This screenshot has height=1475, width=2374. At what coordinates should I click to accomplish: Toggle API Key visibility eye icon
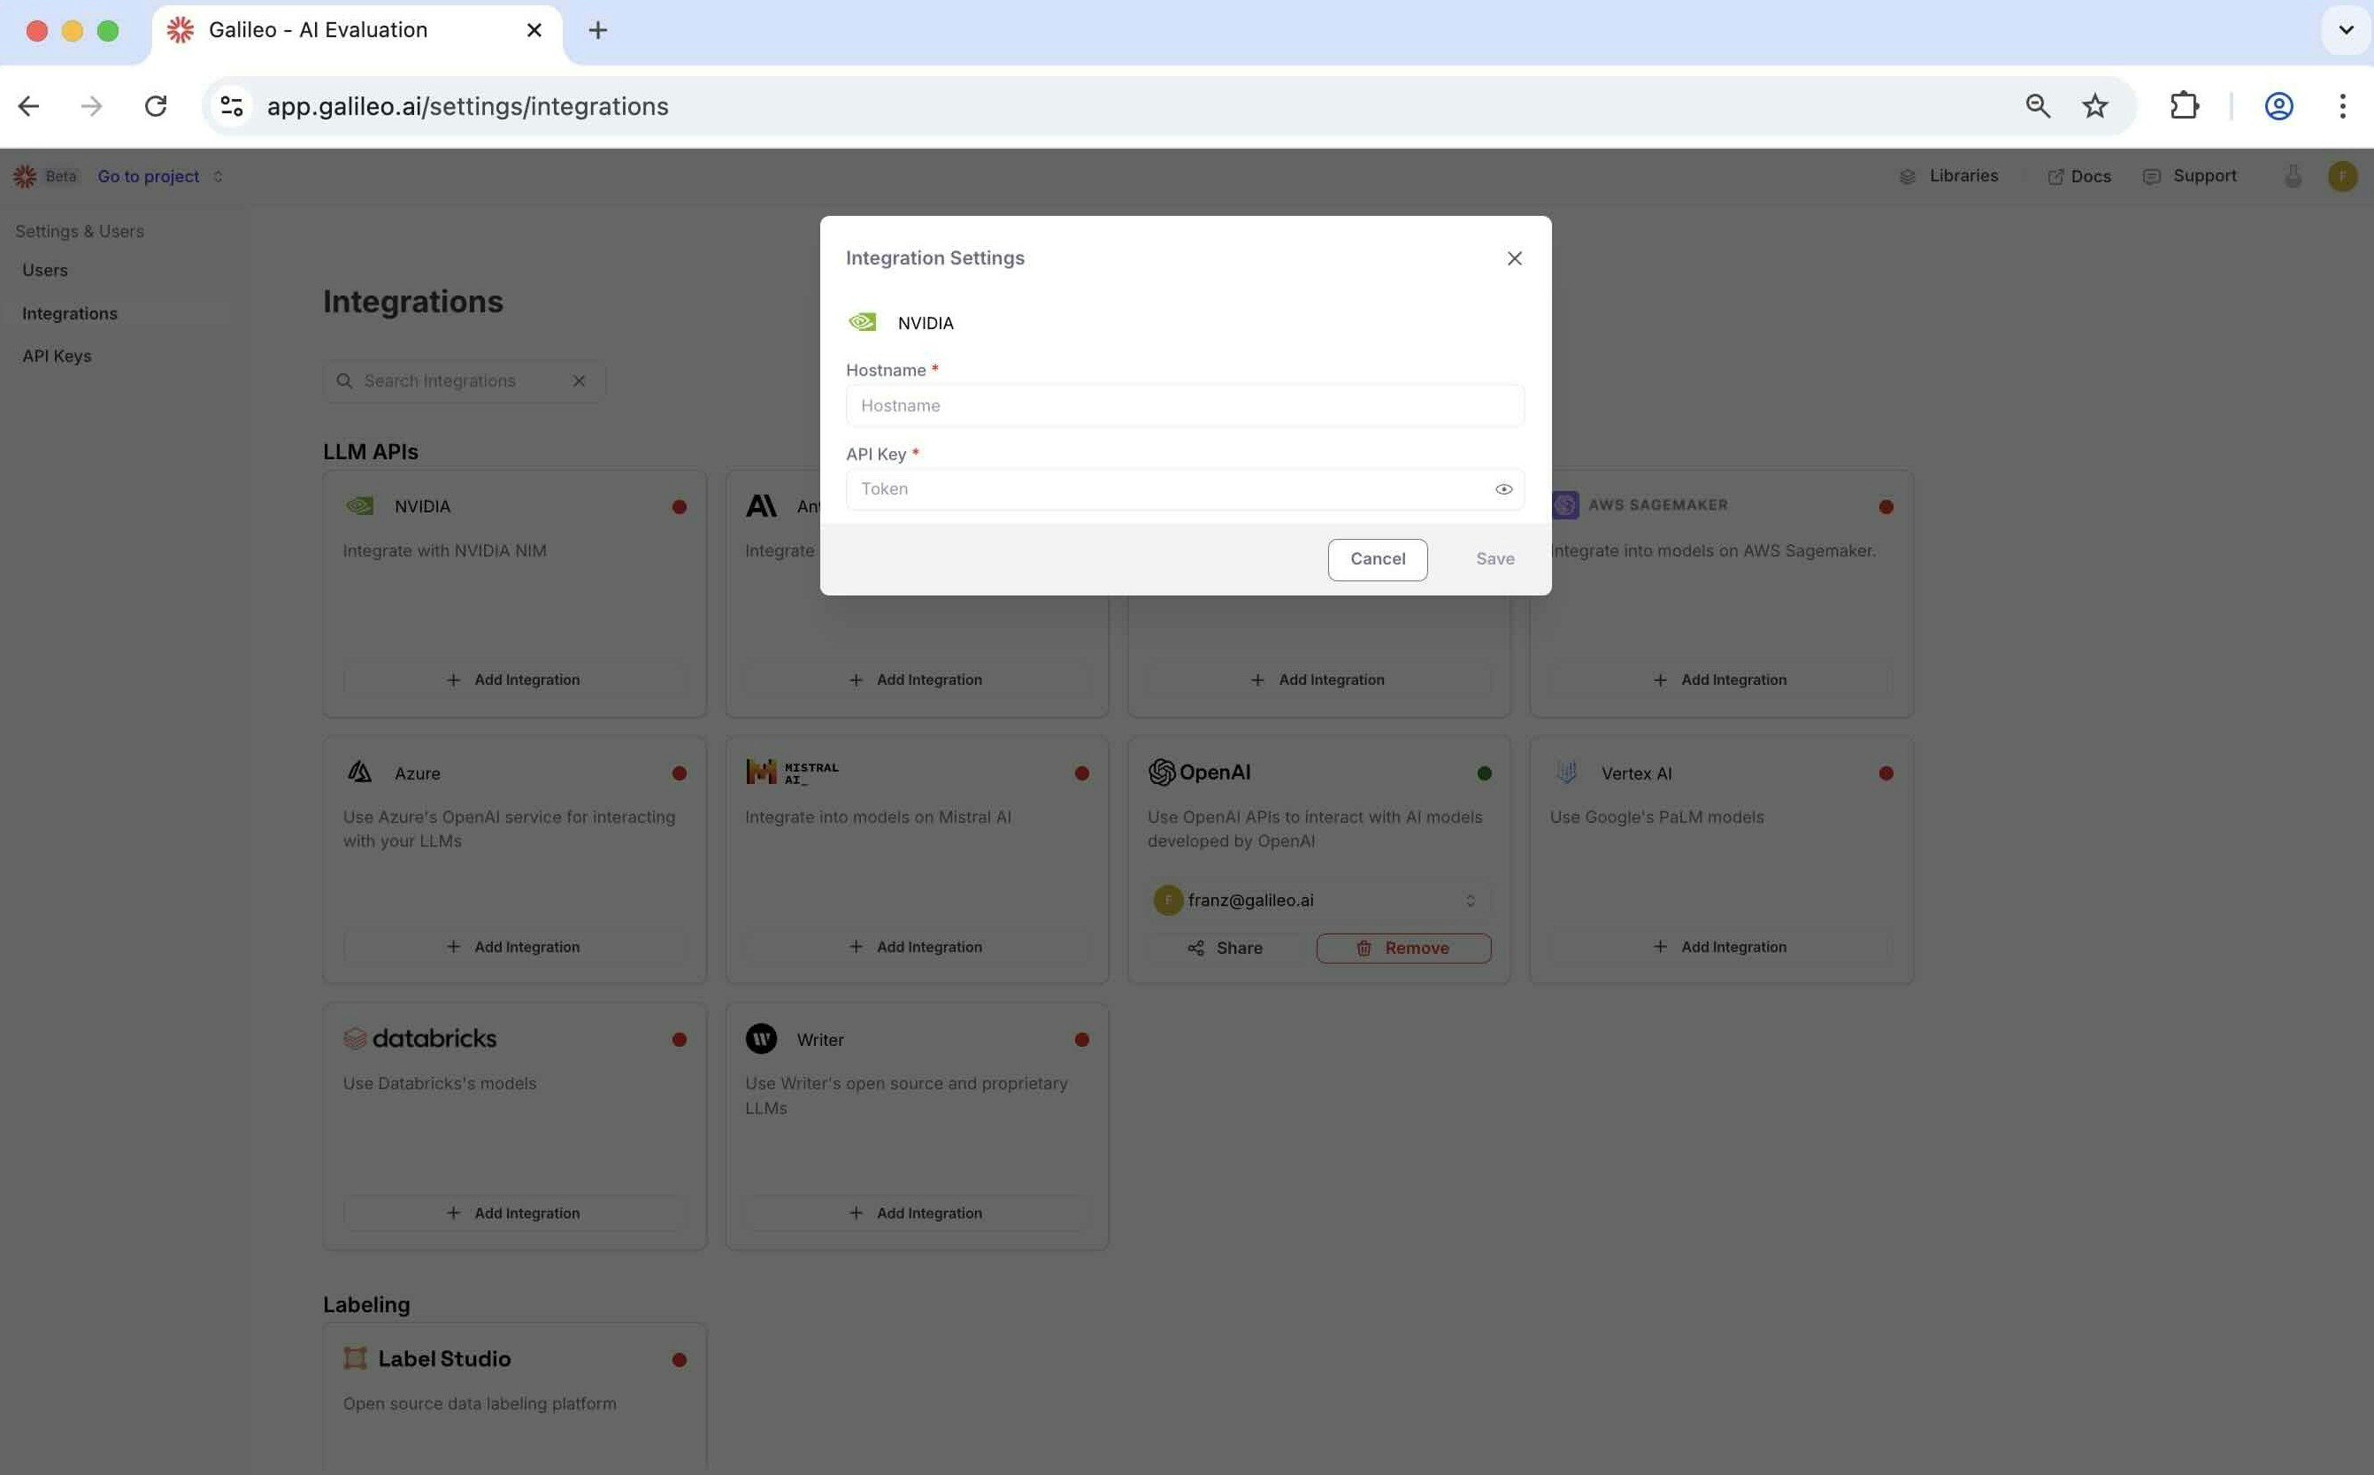pos(1503,488)
